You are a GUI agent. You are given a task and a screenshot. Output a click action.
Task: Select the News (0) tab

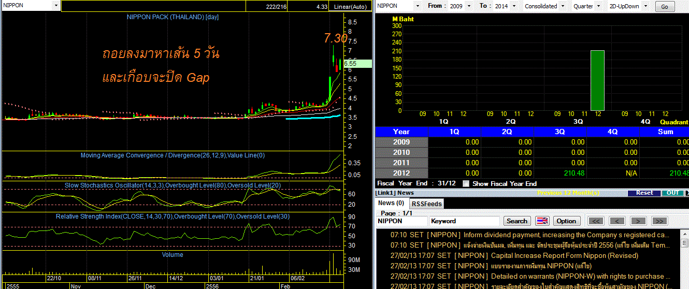[x=391, y=203]
